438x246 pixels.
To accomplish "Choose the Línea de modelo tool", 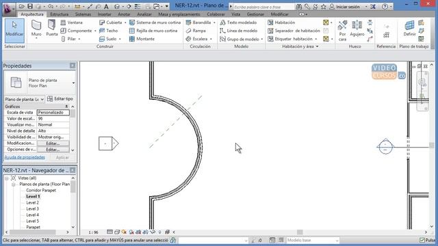I will coord(239,31).
